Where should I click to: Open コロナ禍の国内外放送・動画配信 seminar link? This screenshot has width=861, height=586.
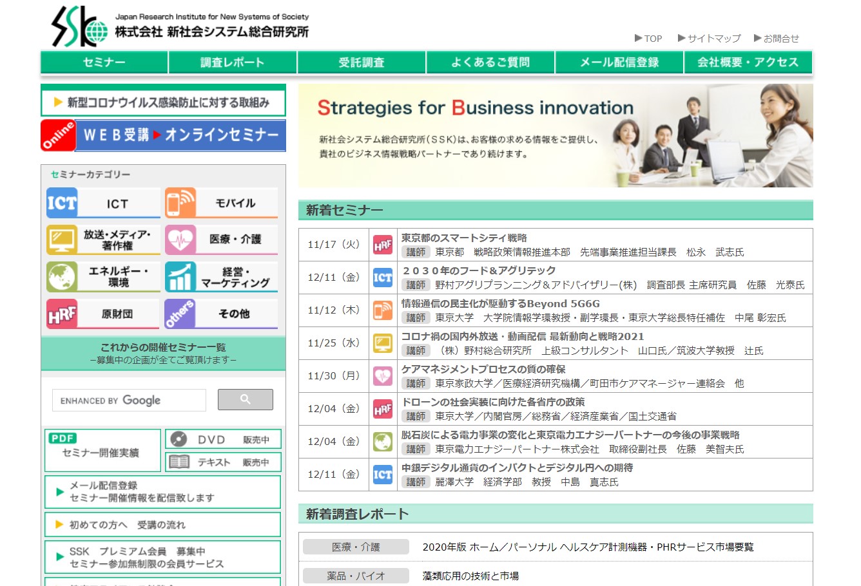523,336
